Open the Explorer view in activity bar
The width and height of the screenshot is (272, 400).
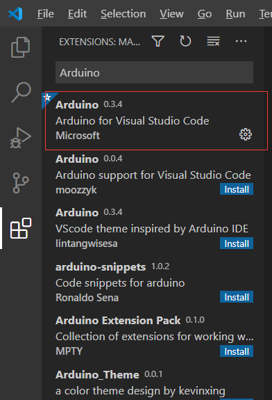(x=21, y=47)
